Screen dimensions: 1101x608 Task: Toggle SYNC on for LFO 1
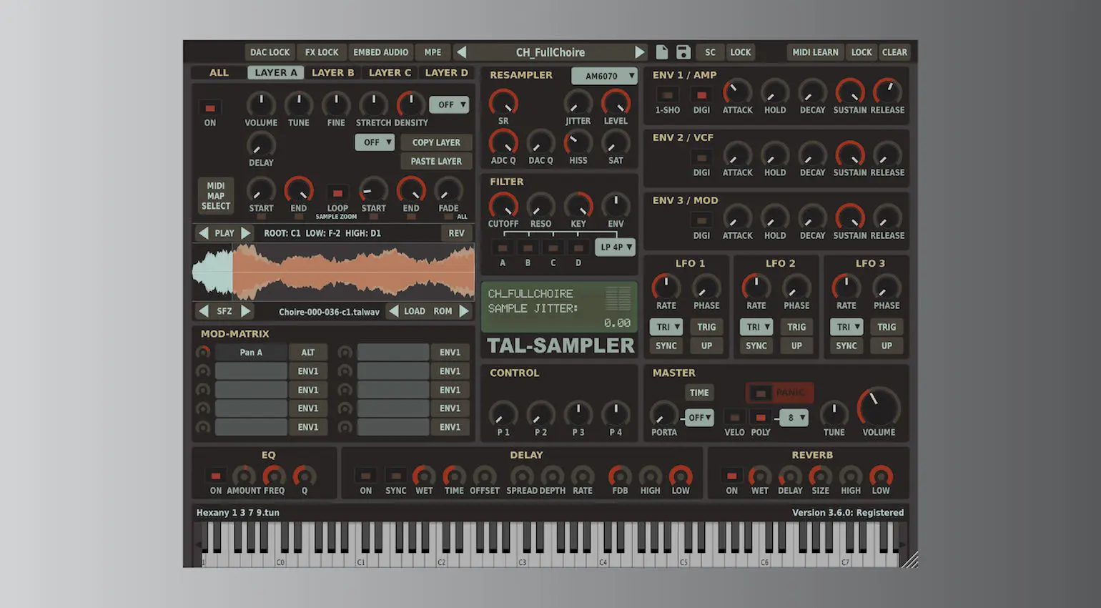[666, 345]
